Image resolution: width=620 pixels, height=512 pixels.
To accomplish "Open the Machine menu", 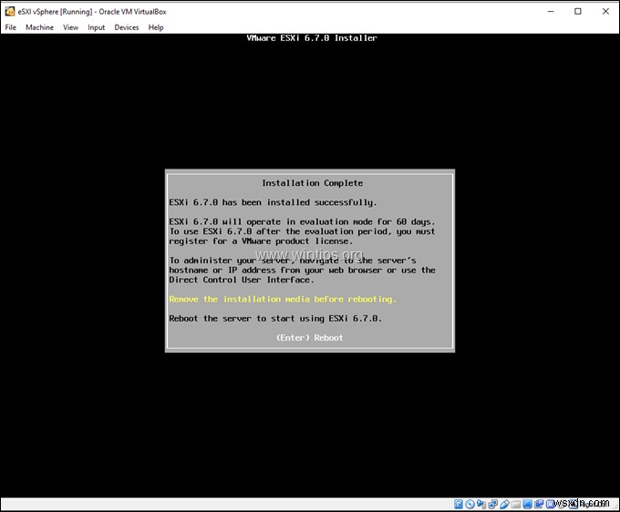I will click(39, 27).
